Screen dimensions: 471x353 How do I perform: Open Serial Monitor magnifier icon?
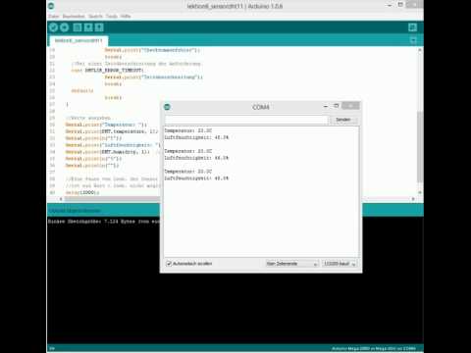413,27
